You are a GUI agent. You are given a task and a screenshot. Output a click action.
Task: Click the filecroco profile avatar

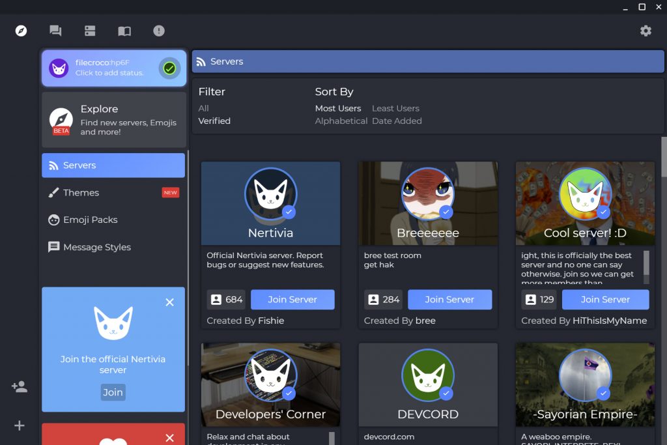(59, 68)
